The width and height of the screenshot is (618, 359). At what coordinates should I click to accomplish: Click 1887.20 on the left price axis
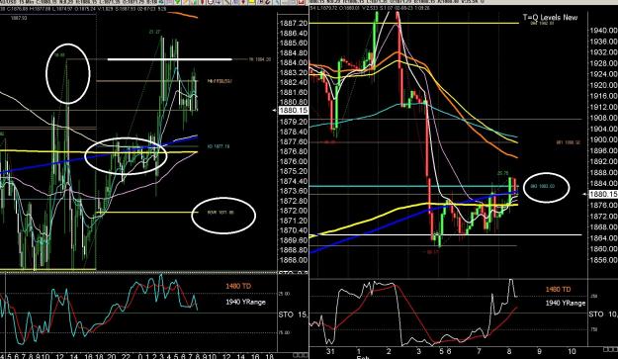click(294, 24)
